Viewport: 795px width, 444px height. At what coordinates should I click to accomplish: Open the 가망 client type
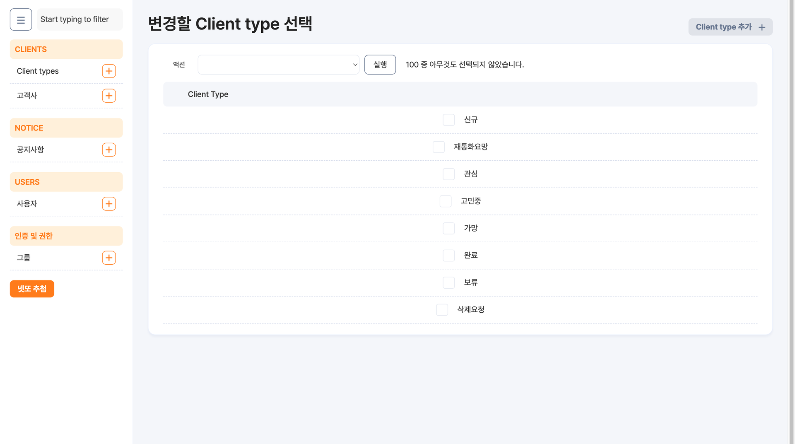[471, 228]
